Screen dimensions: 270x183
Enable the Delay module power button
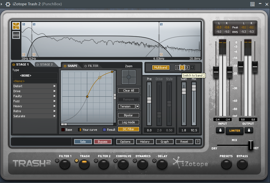pyautogui.click(x=154, y=161)
